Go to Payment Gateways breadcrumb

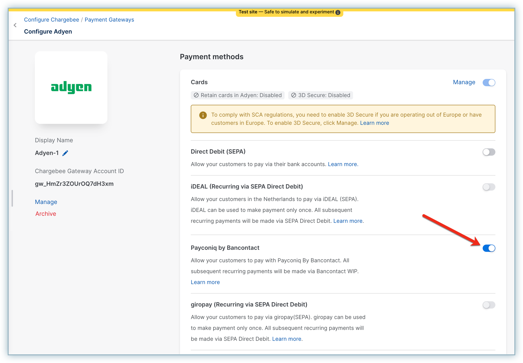tap(109, 20)
